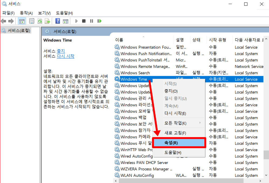Click Network Service cell of Windows Remote Management

pos(249,66)
